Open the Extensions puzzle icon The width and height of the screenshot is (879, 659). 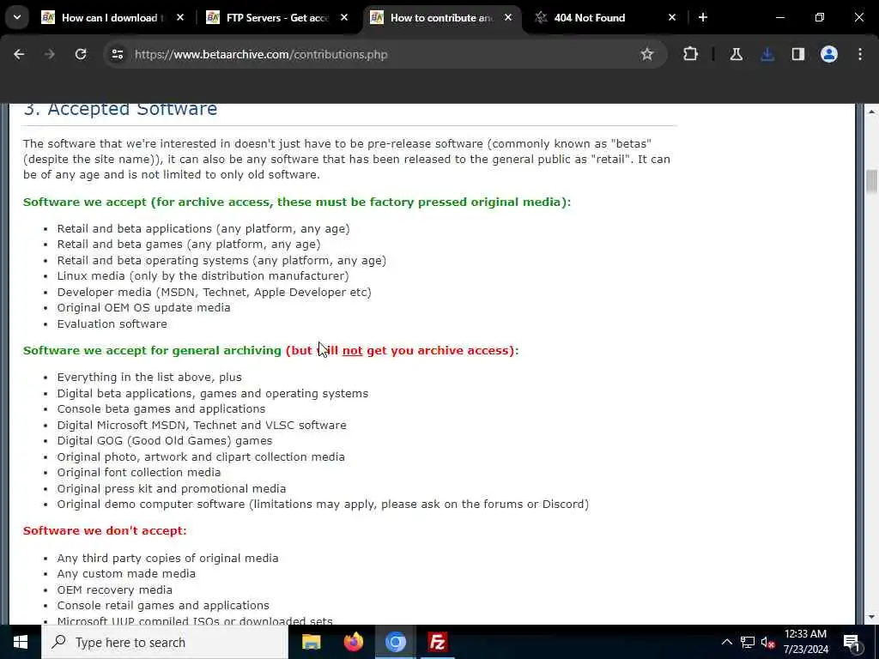(691, 54)
